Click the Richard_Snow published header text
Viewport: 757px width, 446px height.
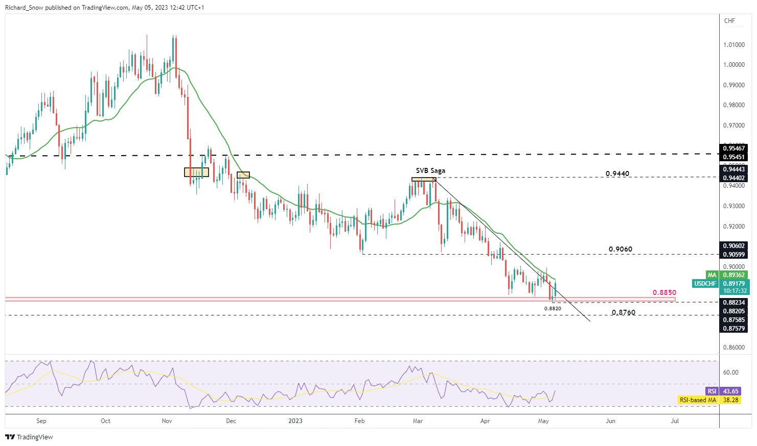(104, 8)
